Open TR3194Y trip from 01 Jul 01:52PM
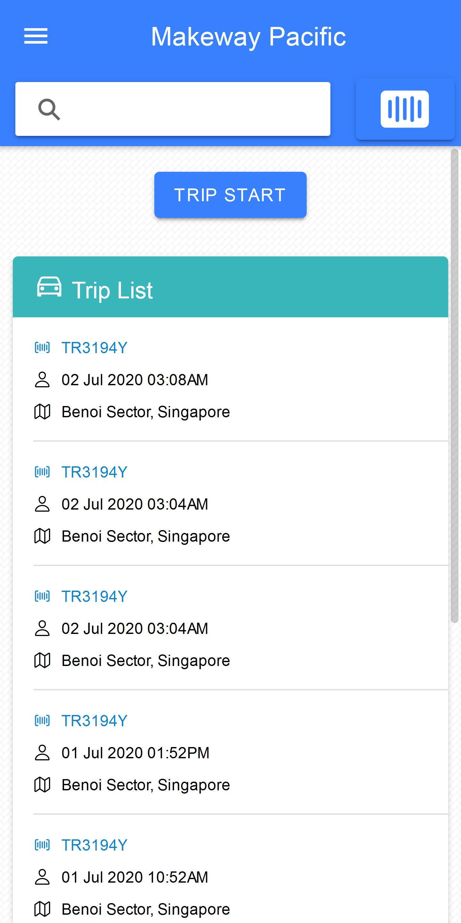The image size is (461, 923). tap(94, 720)
